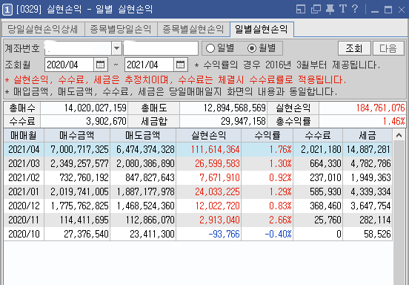
Task: Click the window layout icon in title bar
Action: click(301, 10)
